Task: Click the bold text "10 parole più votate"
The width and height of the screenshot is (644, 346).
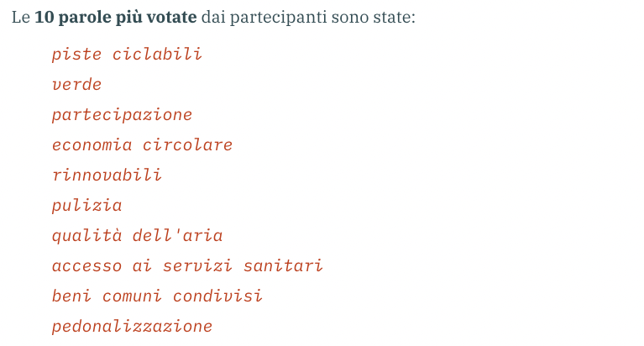Action: [x=115, y=18]
